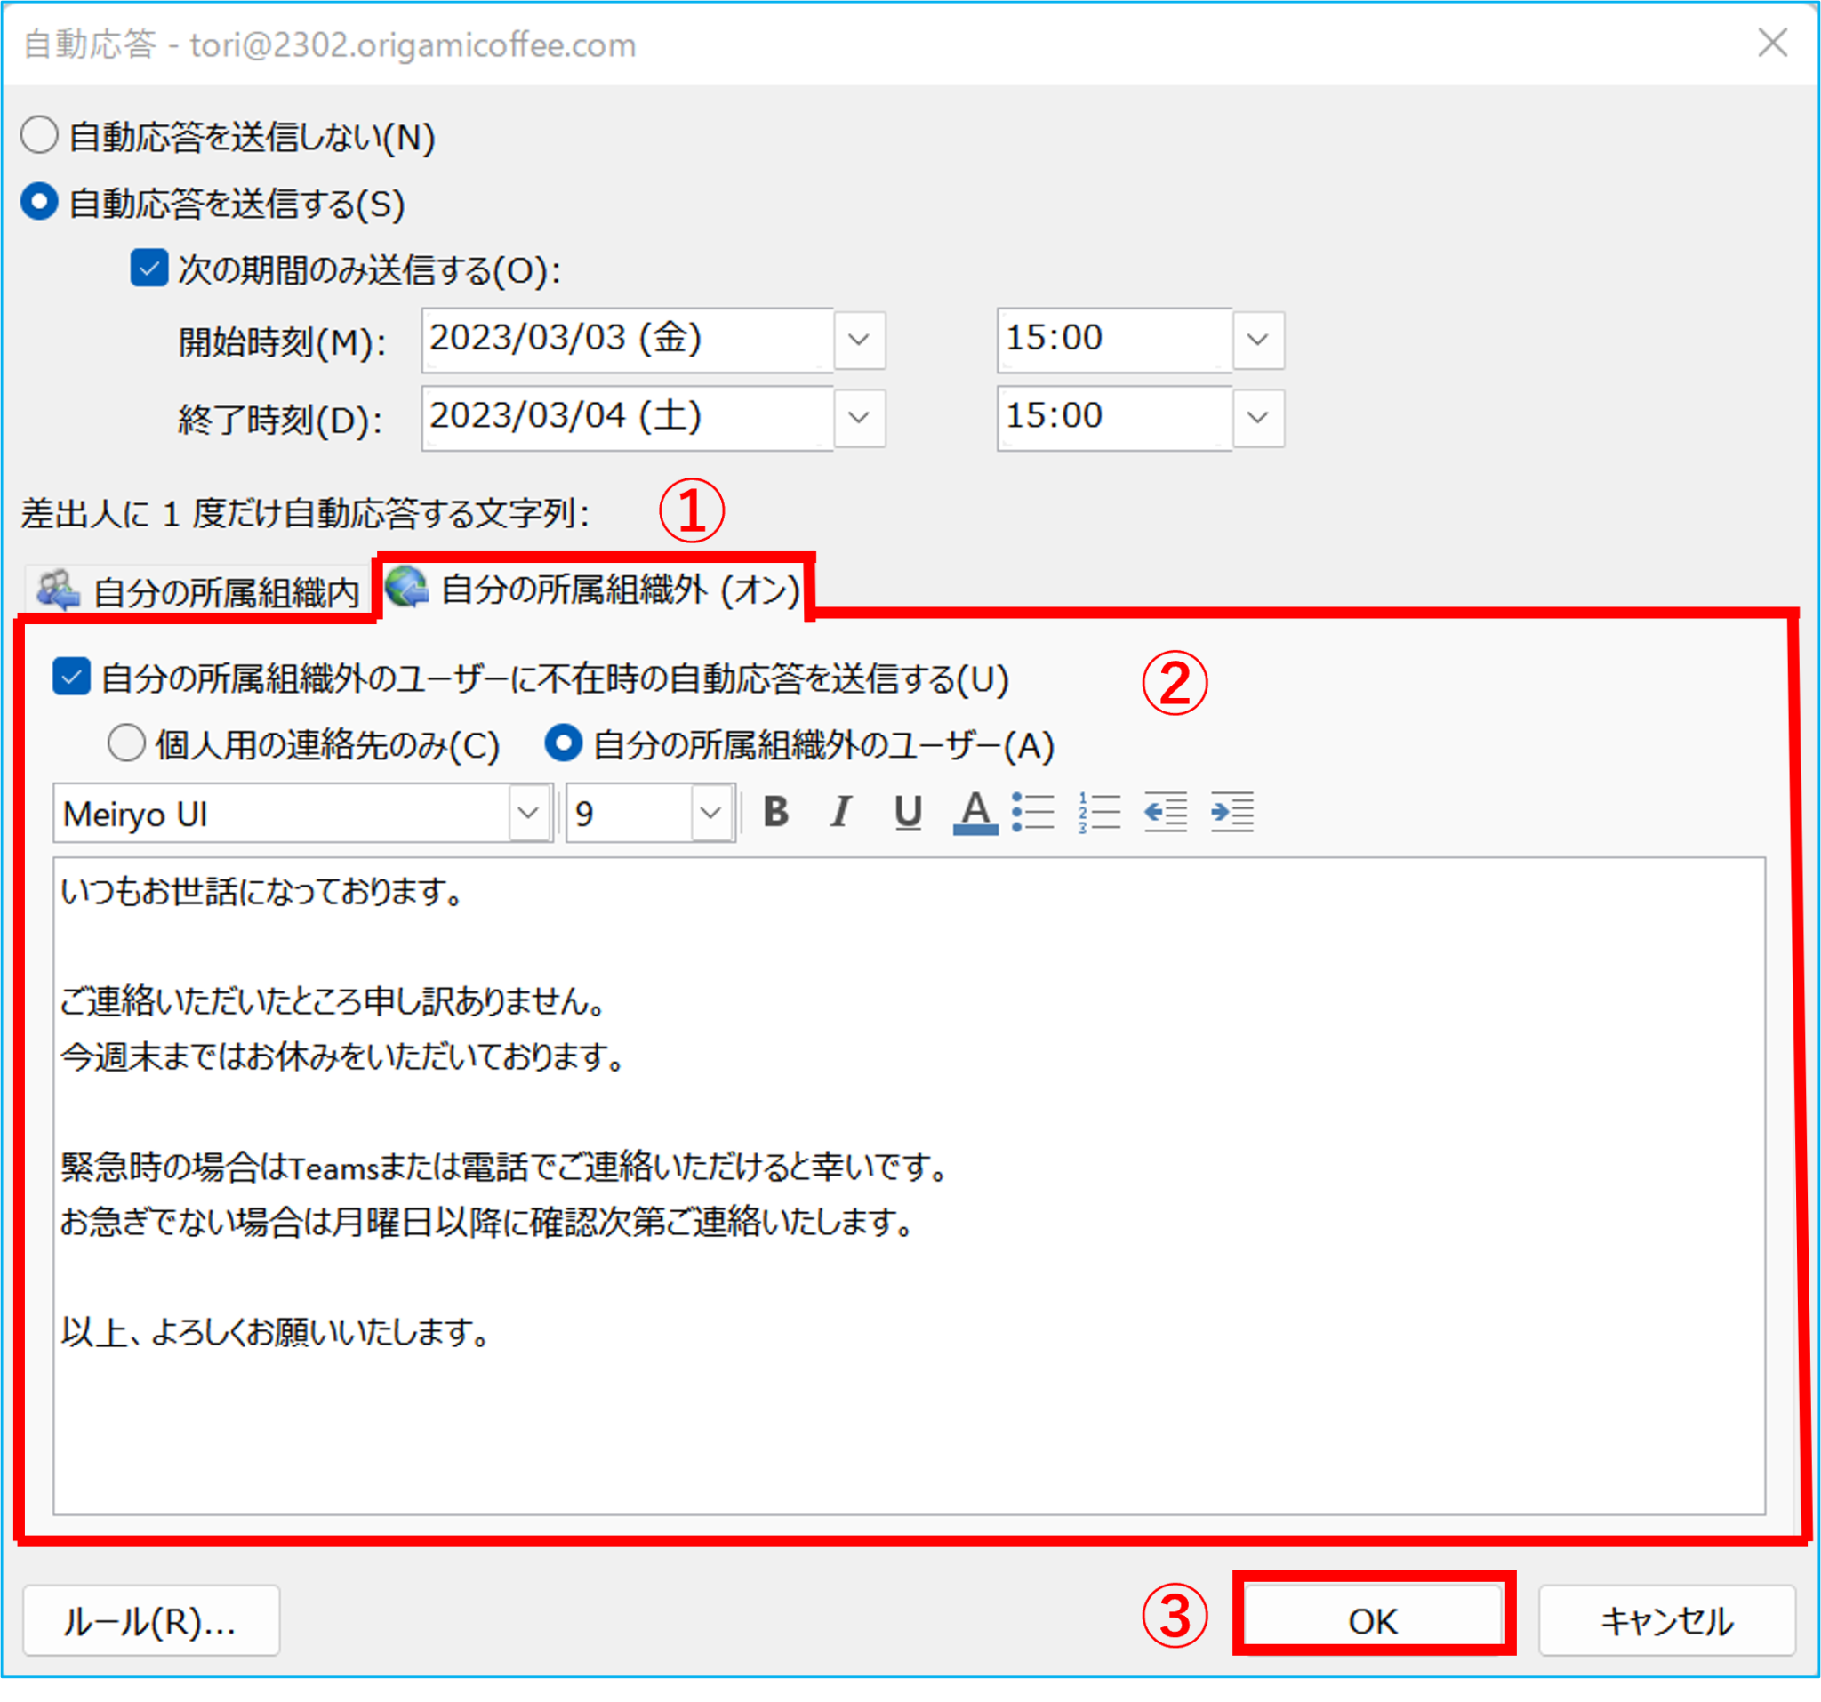Click the line starting お急ぎでない場合は月曜日以降
This screenshot has width=1821, height=1702.
tap(487, 1221)
